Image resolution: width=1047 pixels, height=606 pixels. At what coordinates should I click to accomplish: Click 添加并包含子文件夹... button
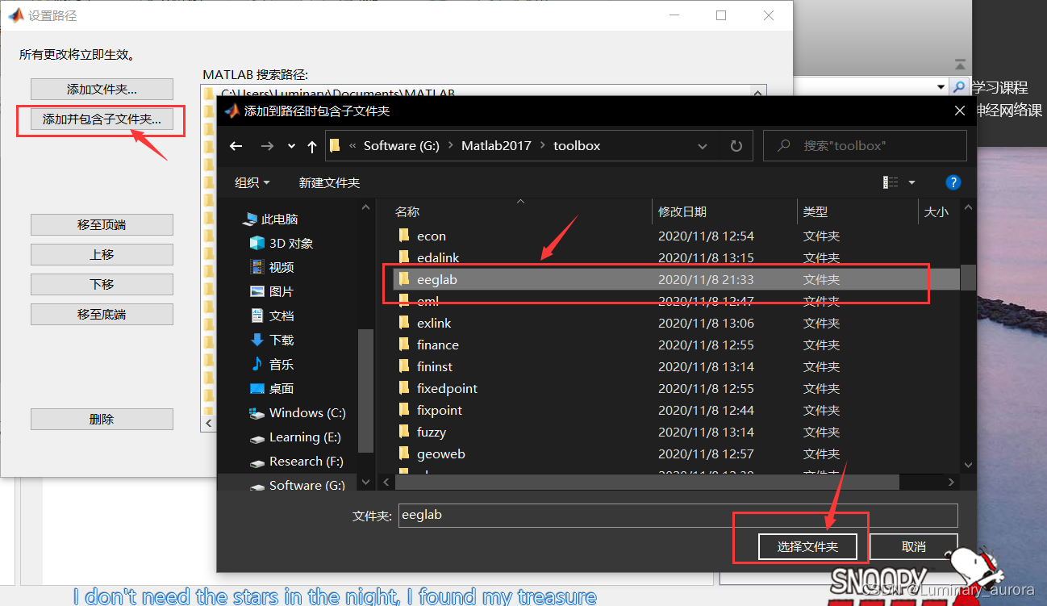(102, 119)
